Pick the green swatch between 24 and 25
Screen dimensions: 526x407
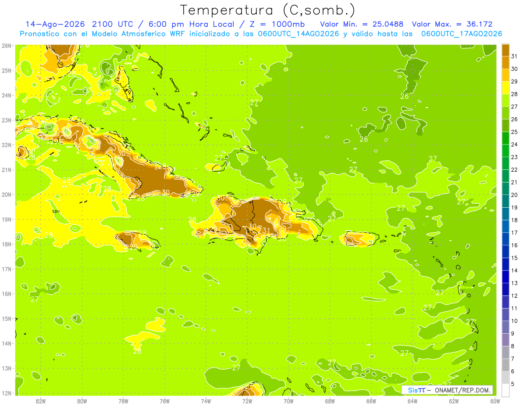pyautogui.click(x=505, y=138)
